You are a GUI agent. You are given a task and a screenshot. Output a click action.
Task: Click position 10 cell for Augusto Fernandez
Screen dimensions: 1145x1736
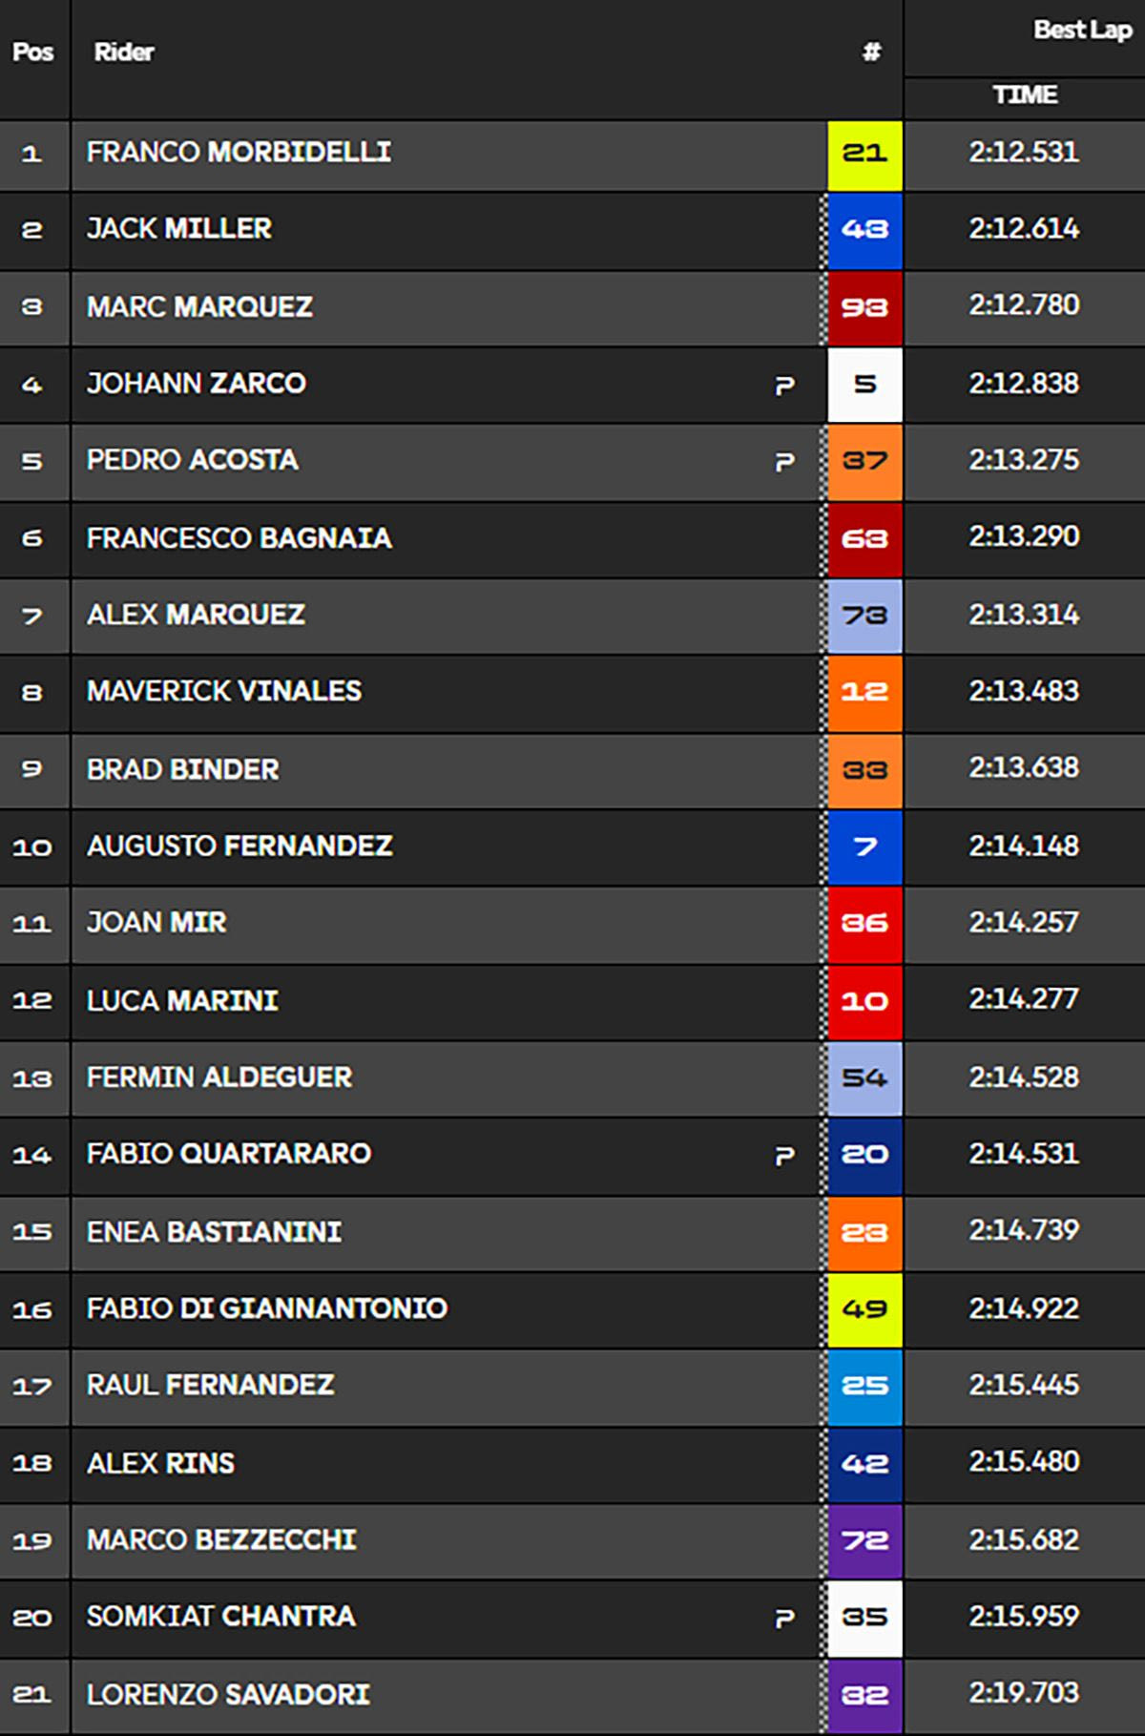tap(33, 847)
